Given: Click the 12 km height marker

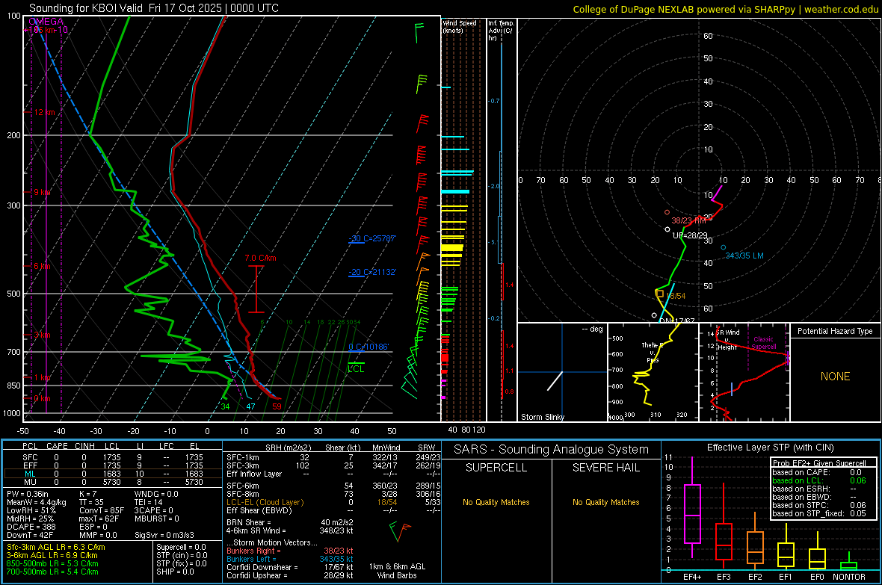Looking at the screenshot, I should [x=44, y=113].
